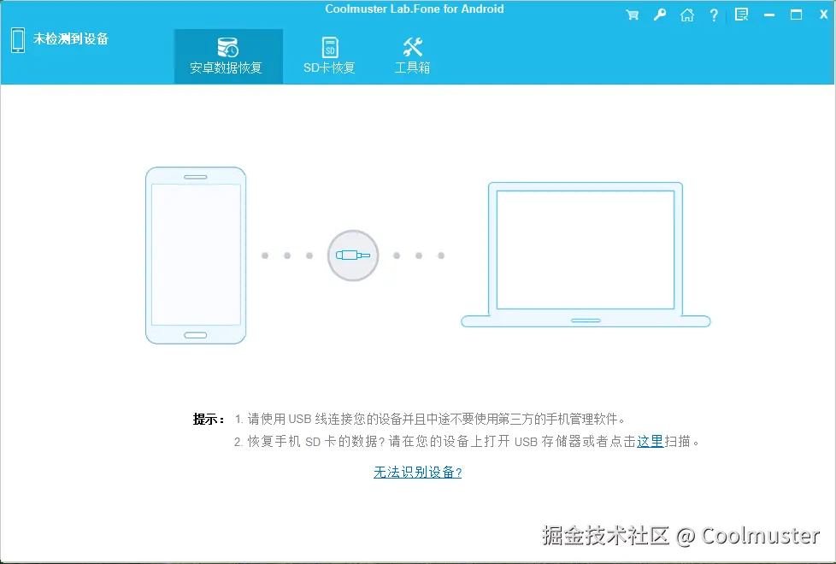836x564 pixels.
Task: Open the shopping cart purchase icon
Action: click(x=633, y=15)
